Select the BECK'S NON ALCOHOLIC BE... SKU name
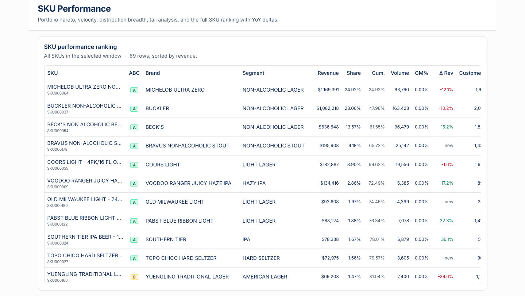The width and height of the screenshot is (525, 296). pos(85,124)
